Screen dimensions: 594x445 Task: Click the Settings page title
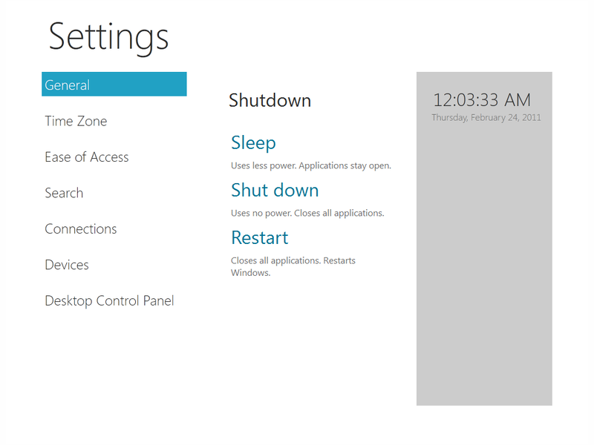tap(108, 37)
